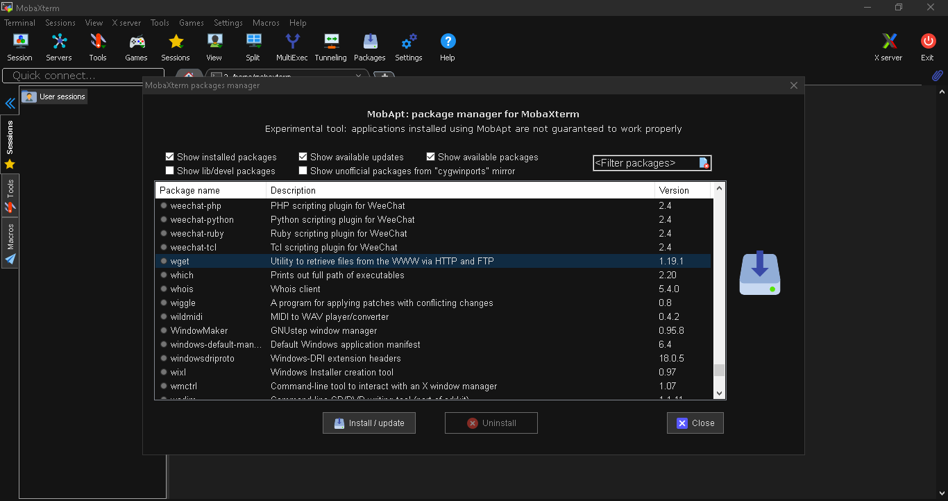Screen dimensions: 948x501
Task: Select User sessions tree item
Action: (x=54, y=96)
